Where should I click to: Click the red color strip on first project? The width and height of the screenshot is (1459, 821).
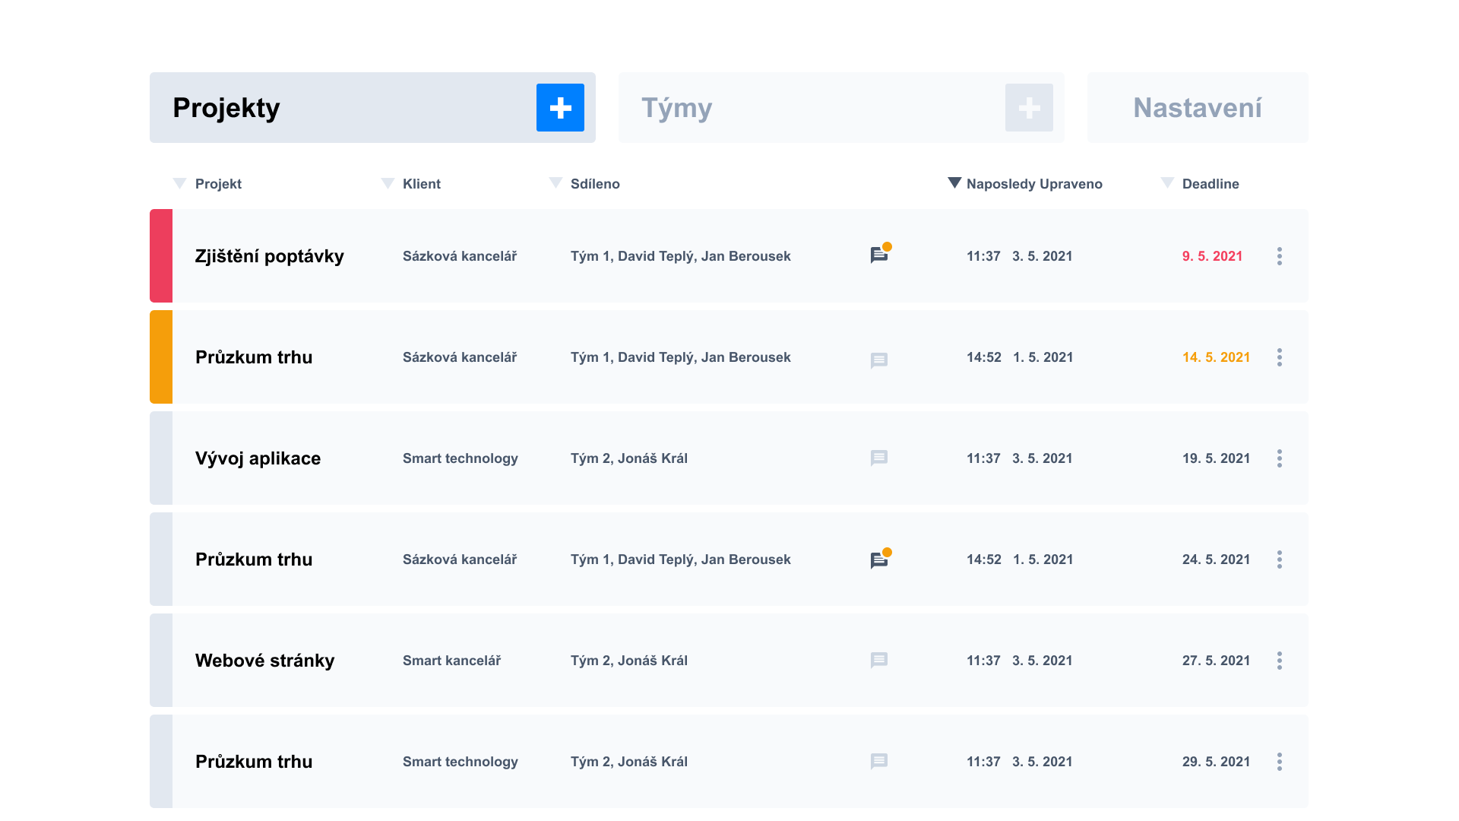click(161, 256)
